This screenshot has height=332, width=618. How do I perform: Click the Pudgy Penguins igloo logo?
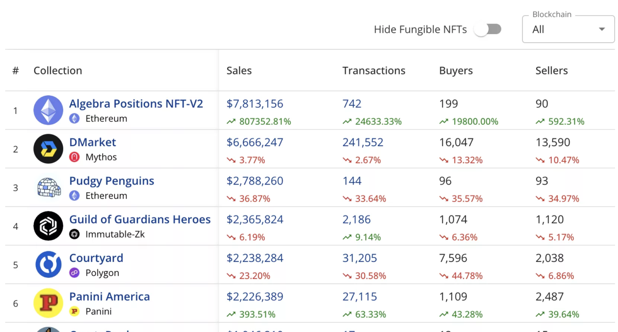click(48, 188)
